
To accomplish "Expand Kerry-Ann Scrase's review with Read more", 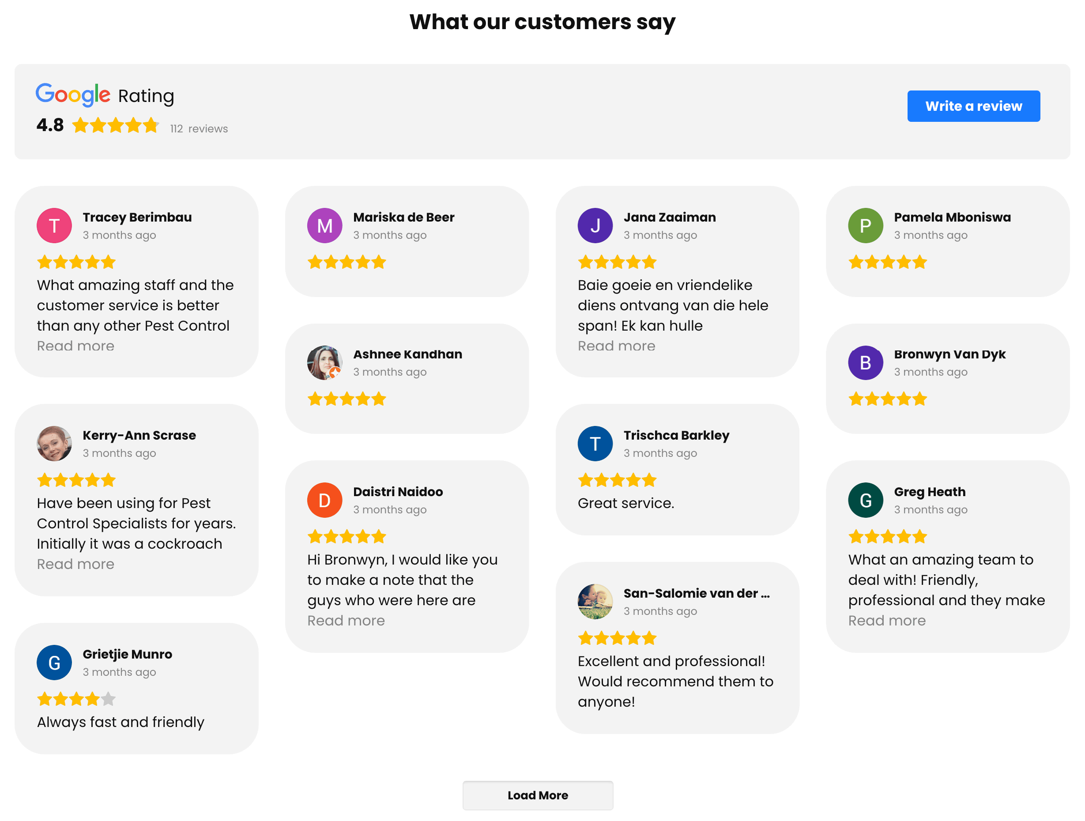I will point(75,565).
